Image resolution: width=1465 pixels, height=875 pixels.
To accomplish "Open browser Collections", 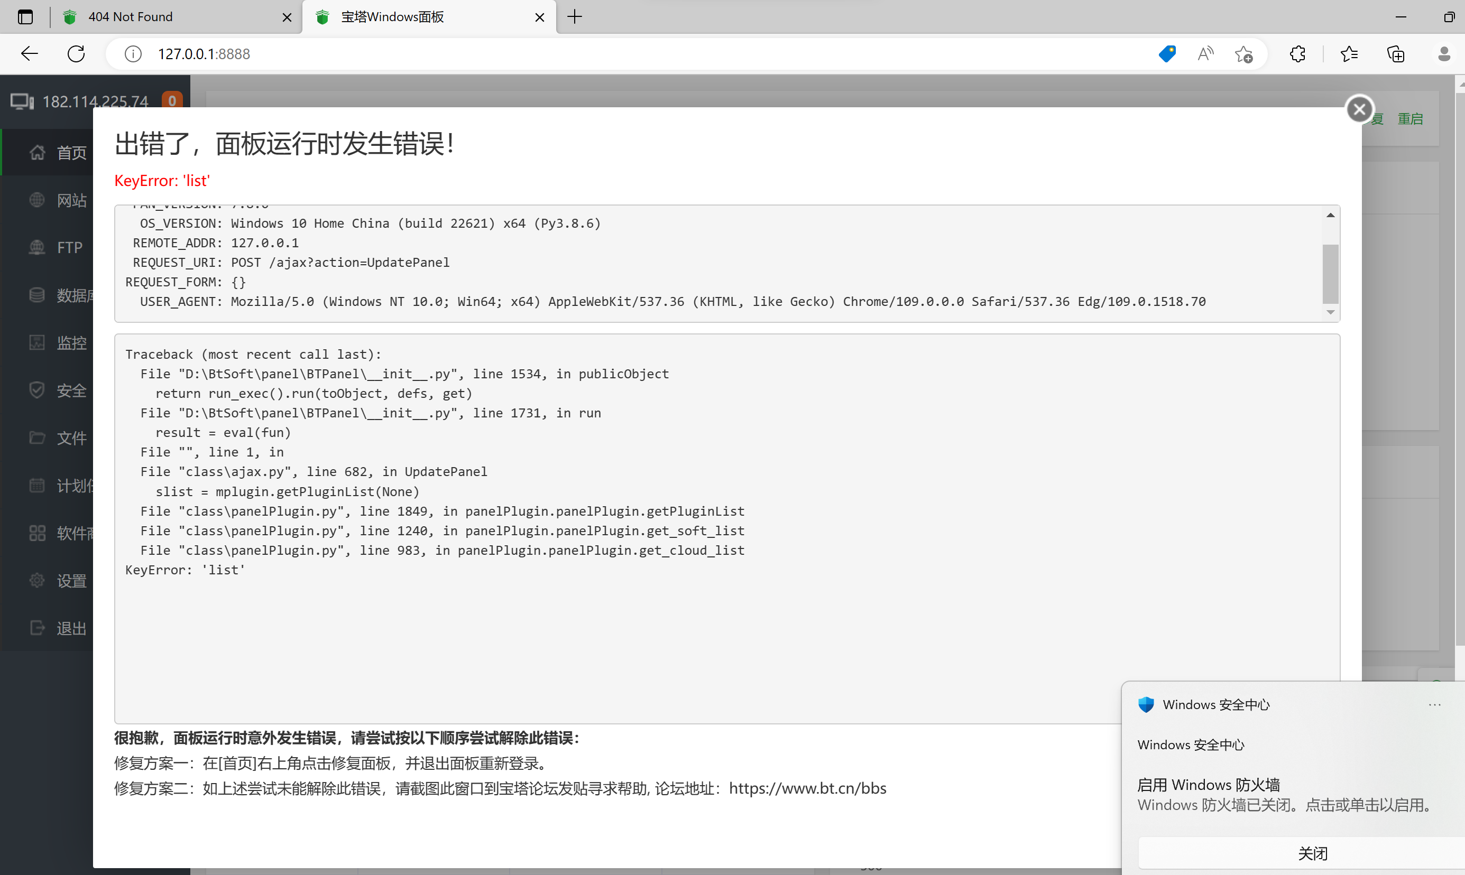I will tap(1395, 54).
